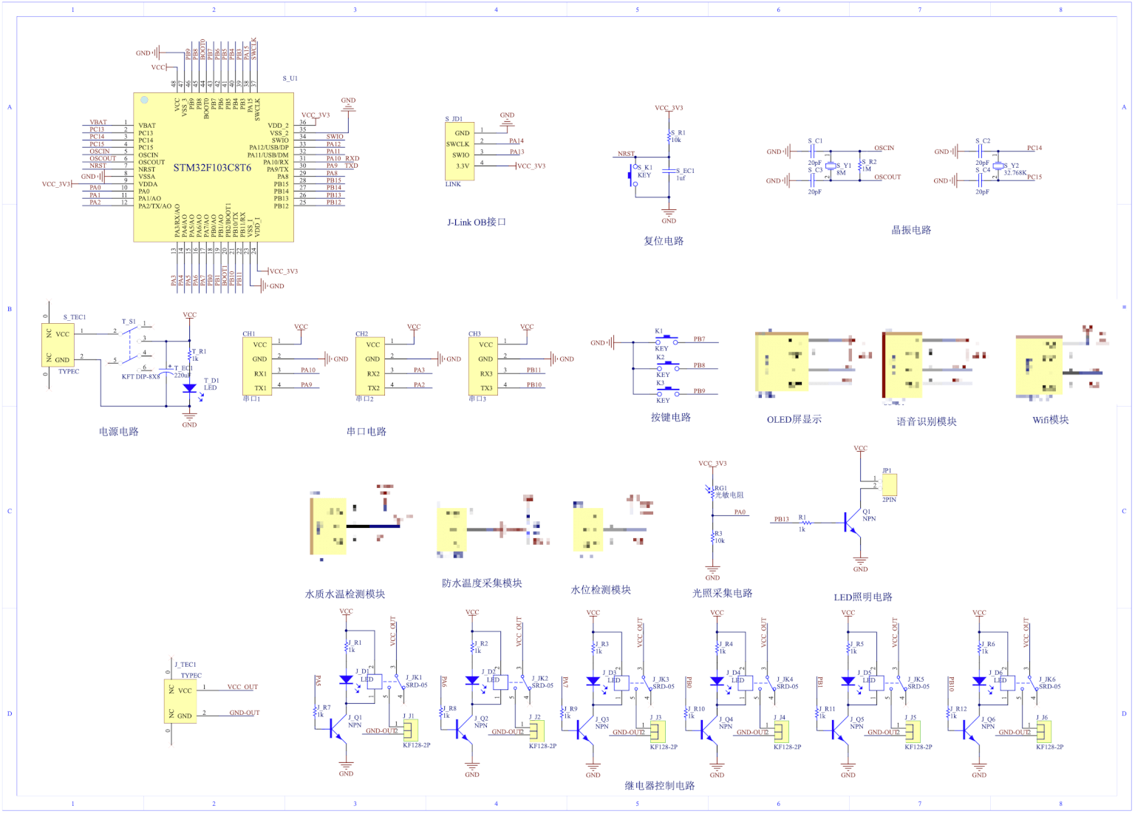Click the 水质水温检测模块 label
This screenshot has height=814, width=1135.
(x=345, y=594)
